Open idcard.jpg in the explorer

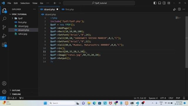coord(23,26)
